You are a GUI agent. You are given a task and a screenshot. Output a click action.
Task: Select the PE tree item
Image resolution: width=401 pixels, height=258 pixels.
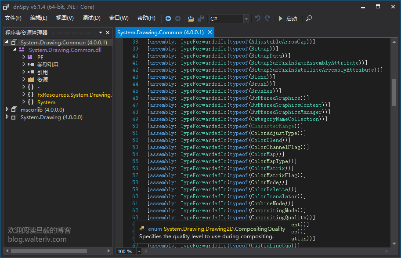point(40,57)
